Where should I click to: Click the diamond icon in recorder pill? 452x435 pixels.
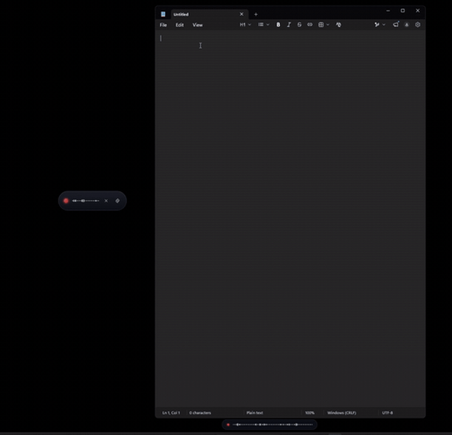tap(118, 201)
